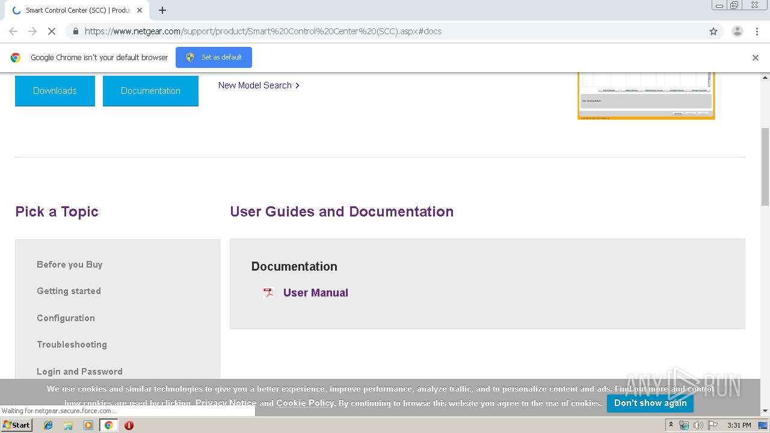The image size is (770, 433).
Task: Launch Internet Explorer from taskbar
Action: [x=49, y=425]
